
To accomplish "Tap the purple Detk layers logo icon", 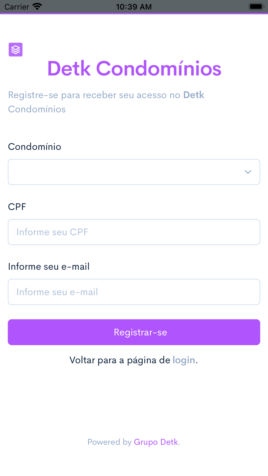I will (16, 50).
